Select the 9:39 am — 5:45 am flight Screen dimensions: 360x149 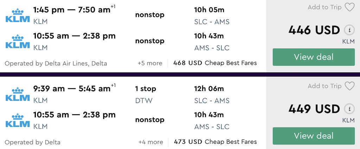72,89
